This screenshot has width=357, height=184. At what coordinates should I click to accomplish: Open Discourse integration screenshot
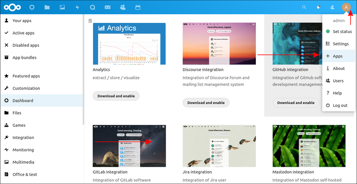tap(219, 44)
